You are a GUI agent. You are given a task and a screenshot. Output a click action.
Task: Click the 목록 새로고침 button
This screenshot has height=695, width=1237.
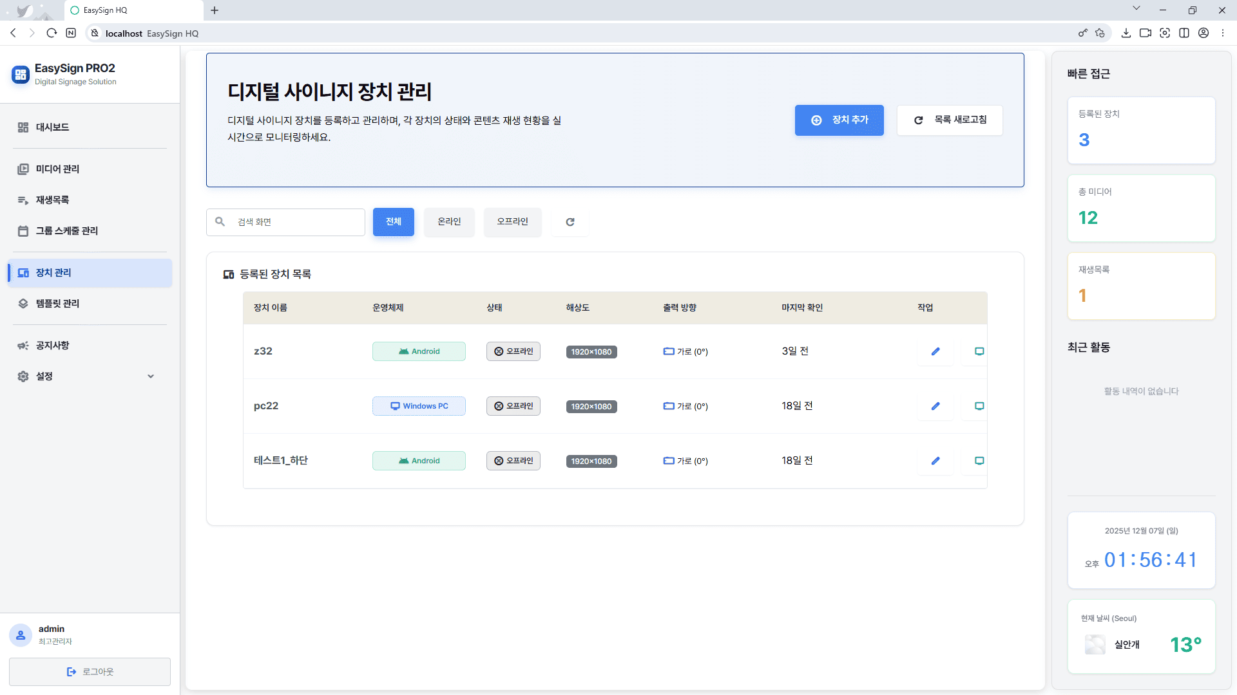[950, 120]
